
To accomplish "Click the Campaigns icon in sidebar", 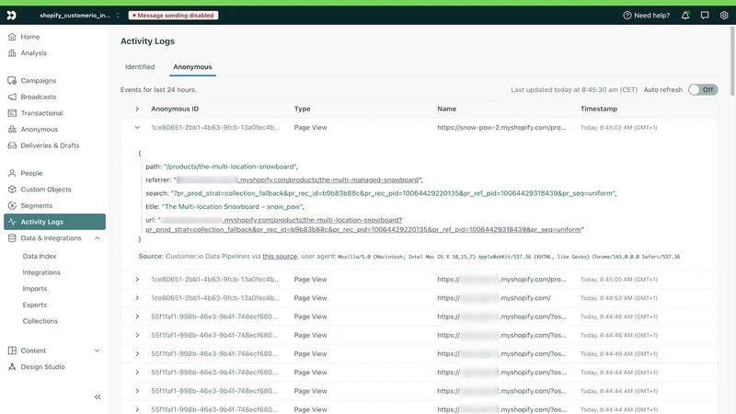I will (x=12, y=81).
